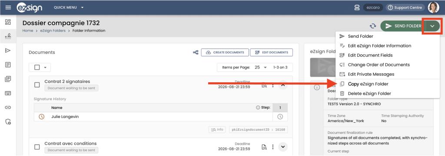Click the Julie Langevin signer row
The width and height of the screenshot is (445, 156).
(x=161, y=117)
